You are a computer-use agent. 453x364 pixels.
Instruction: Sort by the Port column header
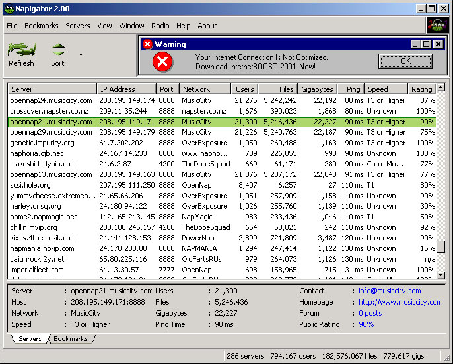(168, 89)
